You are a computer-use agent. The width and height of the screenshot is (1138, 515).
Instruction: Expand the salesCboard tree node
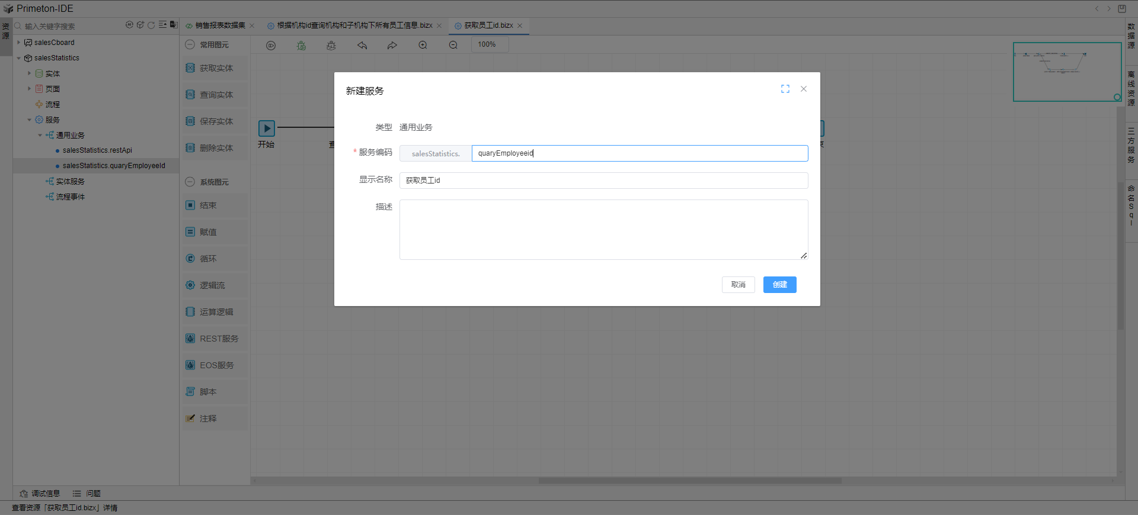coord(19,43)
